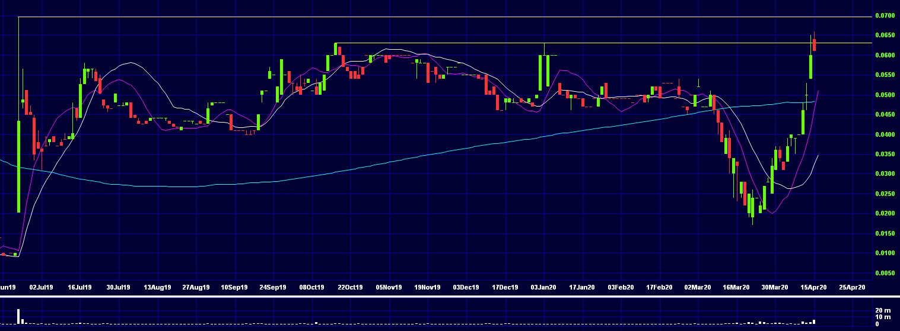This screenshot has width=900, height=331.
Task: Select the 24Sep19 date label
Action: tap(273, 287)
